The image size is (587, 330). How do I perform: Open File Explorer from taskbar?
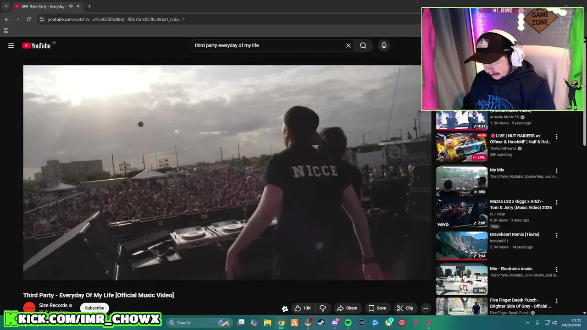point(267,323)
